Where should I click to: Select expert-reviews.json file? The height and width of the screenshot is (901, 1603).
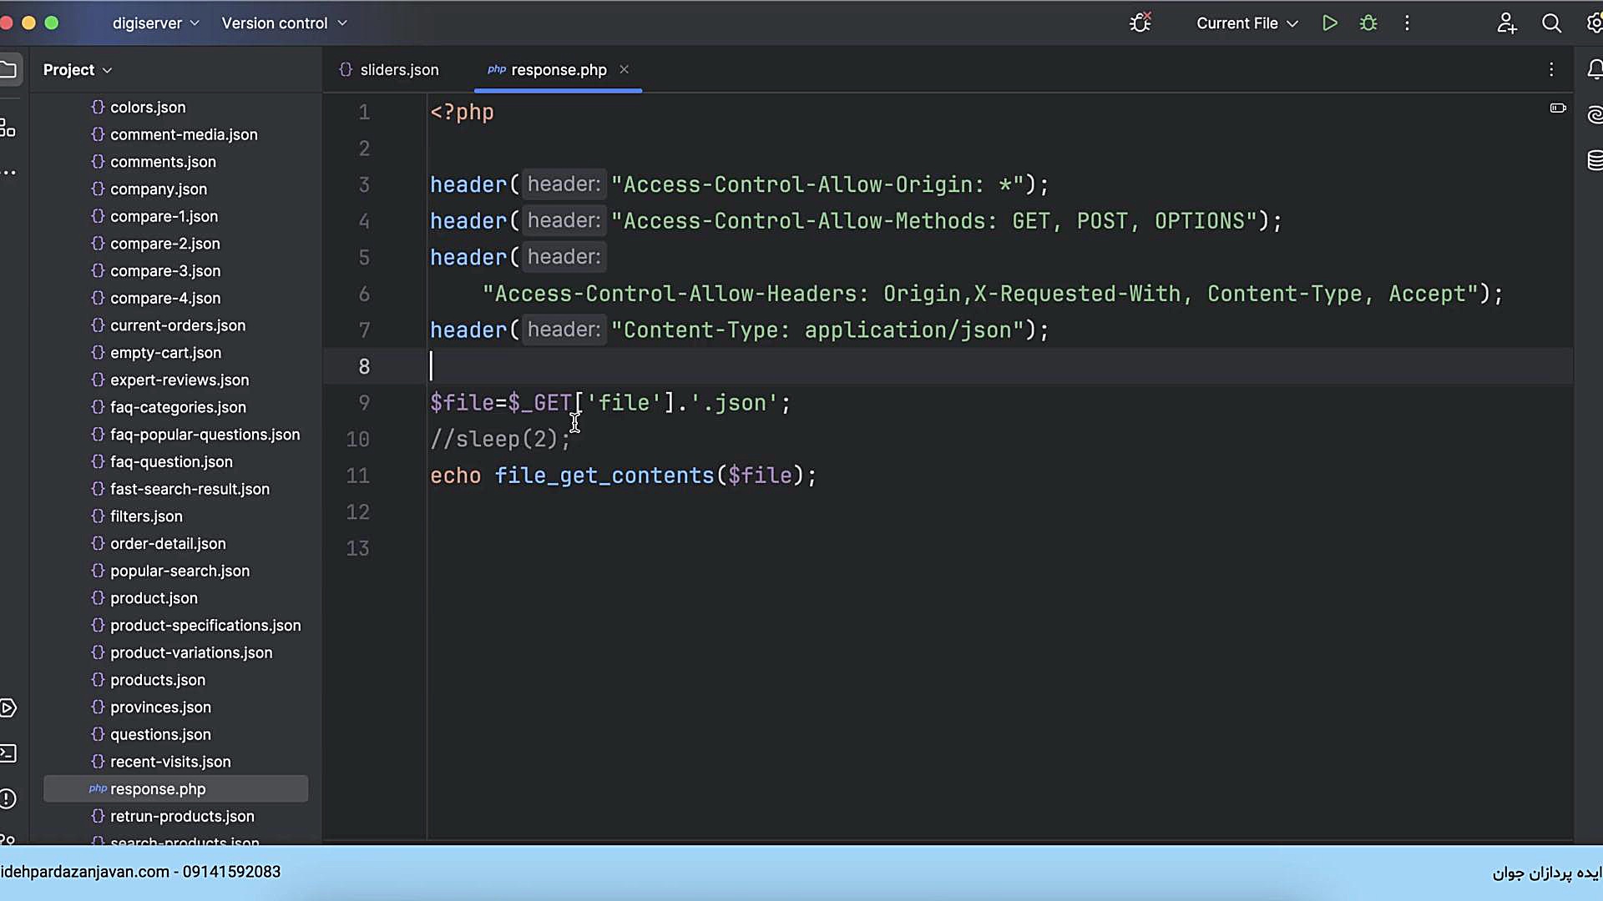[180, 380]
